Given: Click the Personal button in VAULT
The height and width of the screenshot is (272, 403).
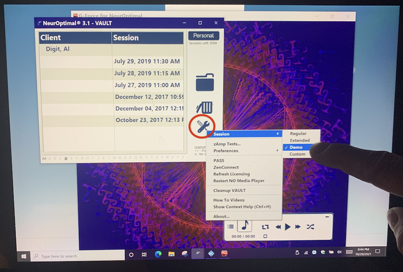Looking at the screenshot, I should pos(204,36).
